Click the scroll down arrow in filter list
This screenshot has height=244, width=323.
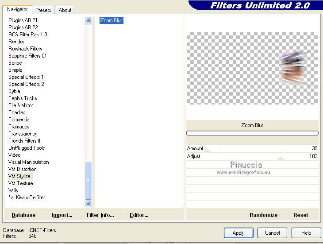pos(88,203)
